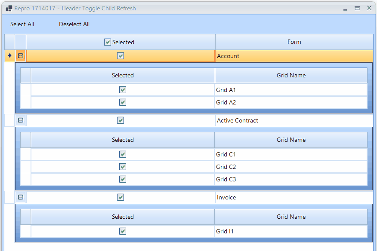Uncheck the Active Contract row checkbox

pos(121,120)
